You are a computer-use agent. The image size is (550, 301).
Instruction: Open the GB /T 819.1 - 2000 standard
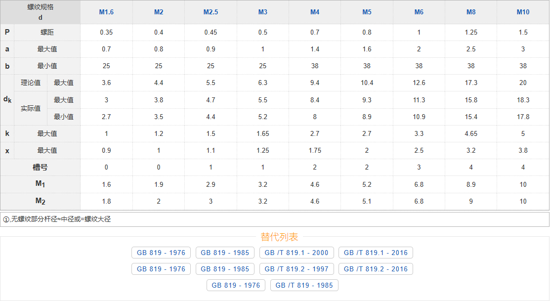(296, 253)
